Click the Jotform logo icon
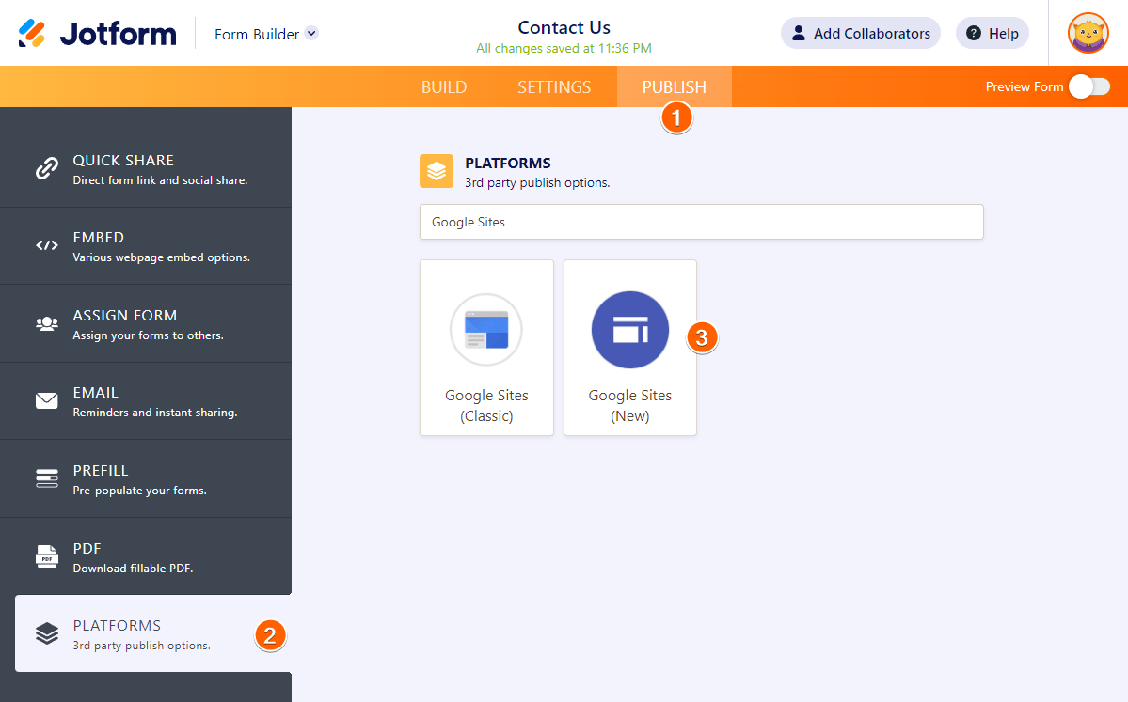The height and width of the screenshot is (702, 1128). click(x=32, y=33)
